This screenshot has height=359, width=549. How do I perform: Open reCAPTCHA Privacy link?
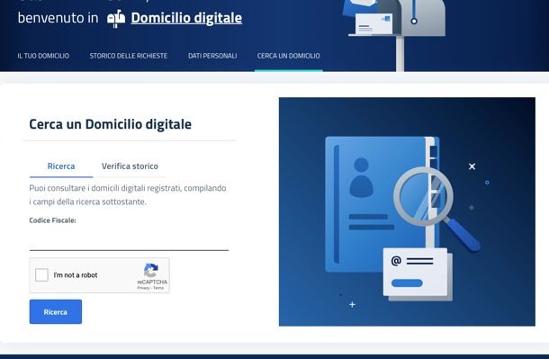tap(143, 288)
